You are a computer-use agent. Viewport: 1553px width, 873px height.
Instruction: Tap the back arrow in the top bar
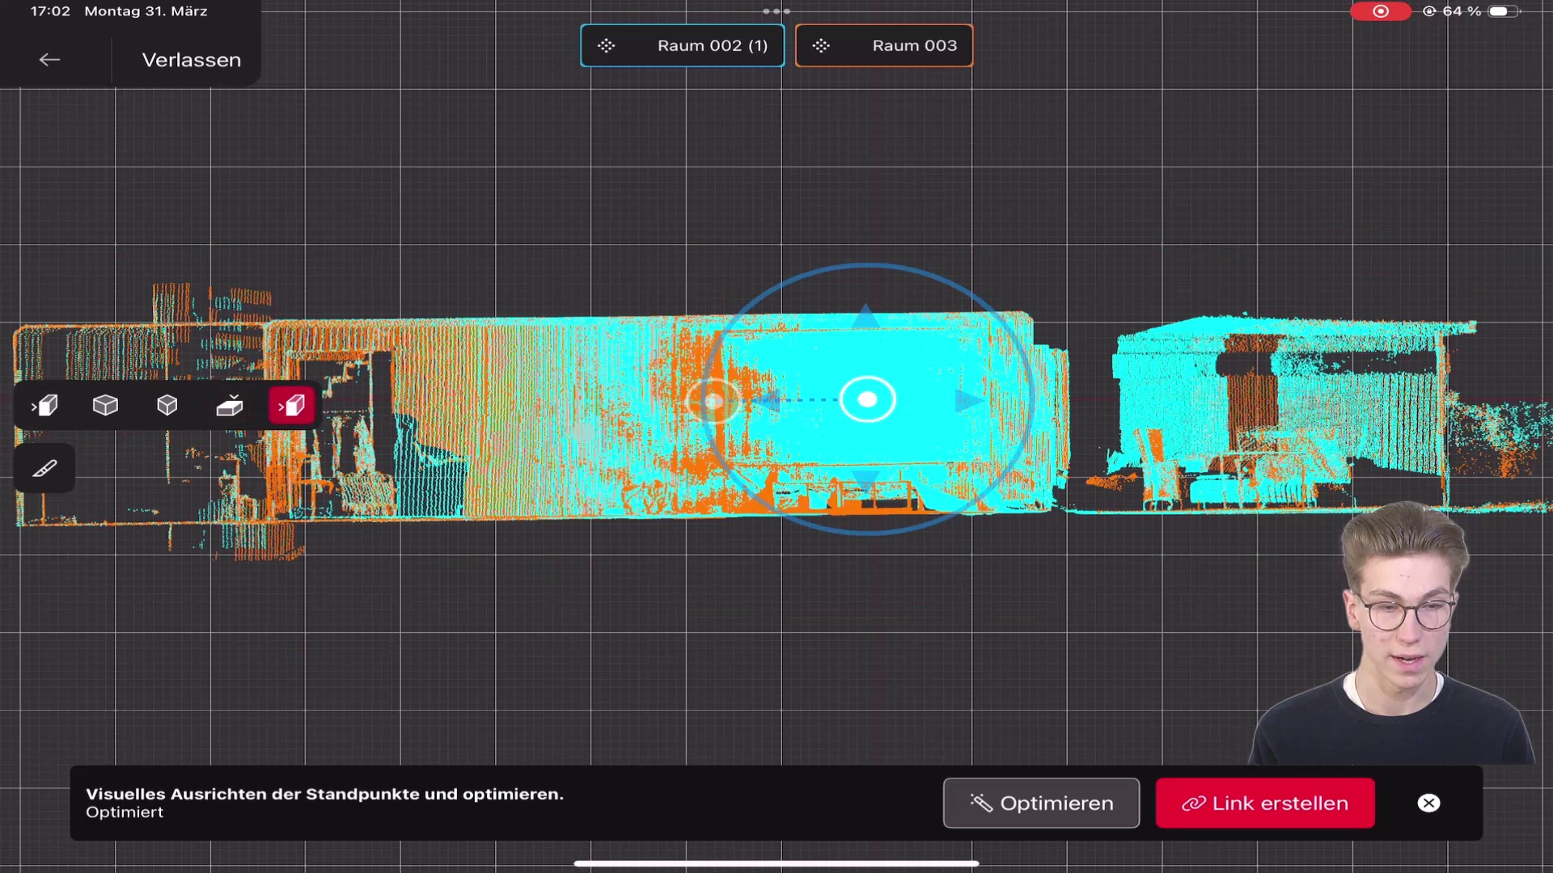(x=49, y=60)
